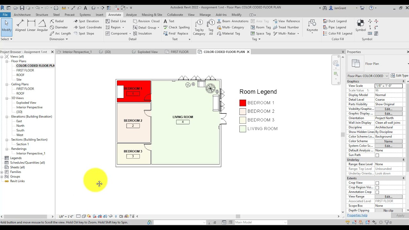Screen dimensions: 409x230
Task: Collapse Elevations (Building Elevation) node
Action: point(7,117)
